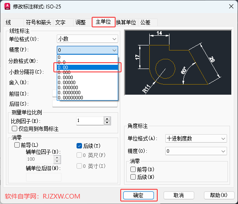The height and width of the screenshot is (204, 238).
Task: Click the AutoCAD app icon in title bar
Action: click(x=7, y=6)
